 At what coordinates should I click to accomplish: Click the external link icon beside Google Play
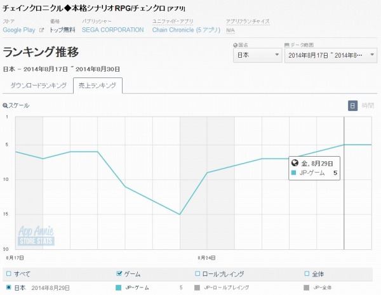41,30
